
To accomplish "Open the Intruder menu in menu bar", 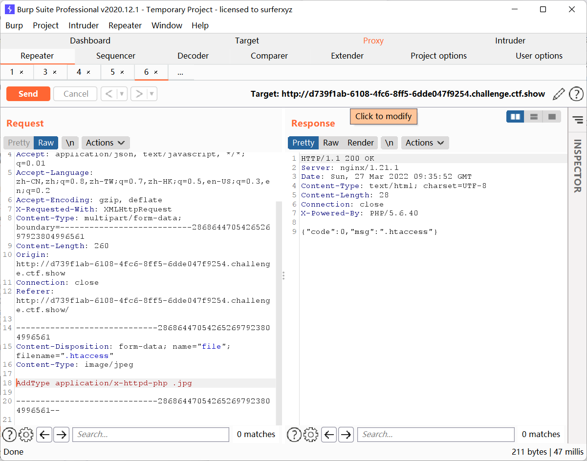I will pyautogui.click(x=84, y=25).
